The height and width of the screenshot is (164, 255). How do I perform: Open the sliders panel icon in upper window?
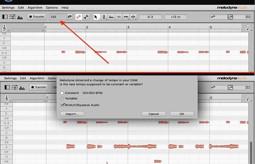pos(12,17)
